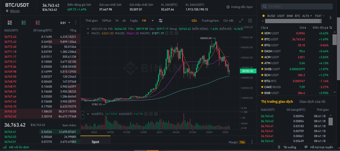
Task: Open chart indicator settings sliders icon
Action: tap(161, 21)
